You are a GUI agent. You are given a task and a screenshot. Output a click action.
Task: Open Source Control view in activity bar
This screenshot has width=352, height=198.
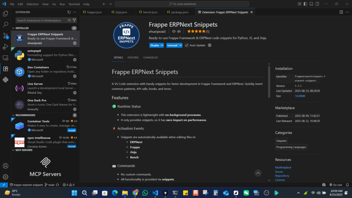[6, 36]
